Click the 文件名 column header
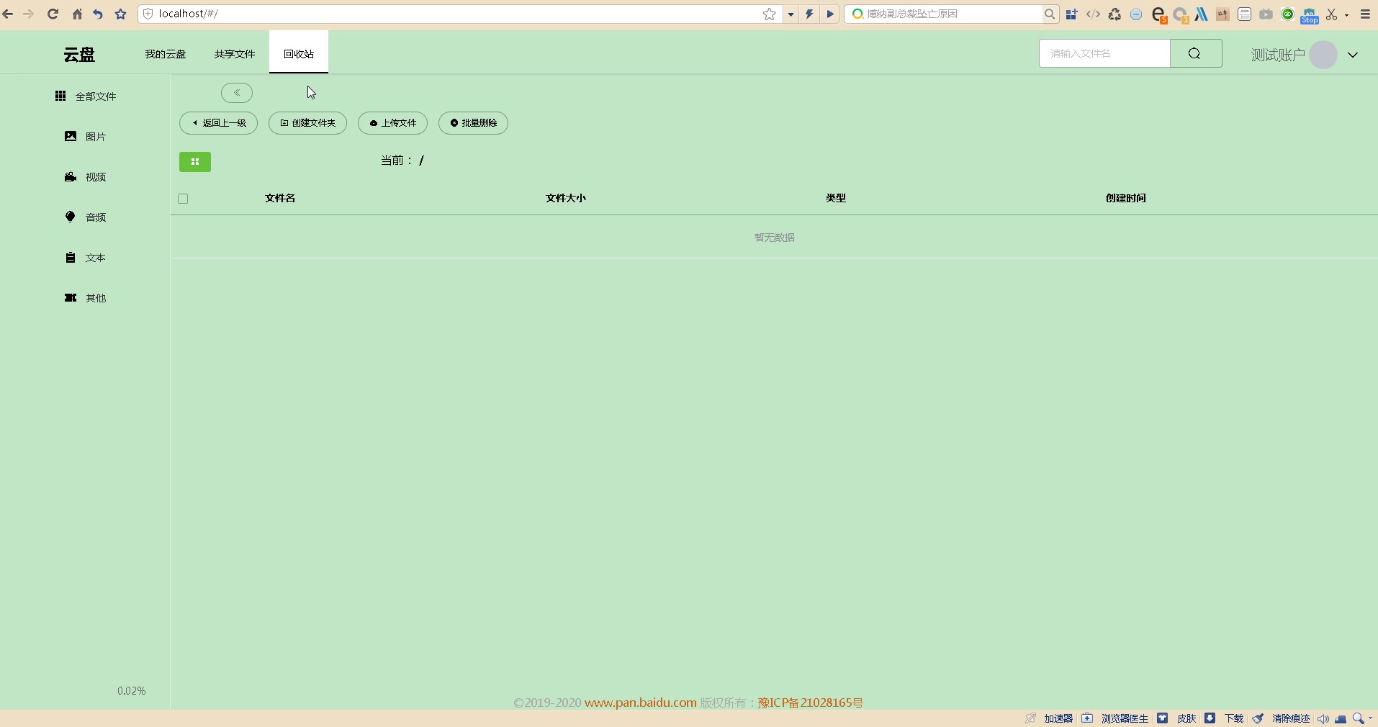The width and height of the screenshot is (1378, 727). [x=280, y=198]
